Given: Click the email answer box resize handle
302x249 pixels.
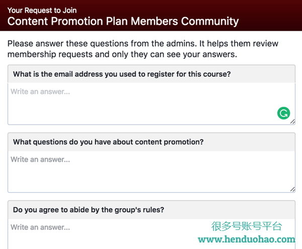Looking at the screenshot, I should coord(292,121).
